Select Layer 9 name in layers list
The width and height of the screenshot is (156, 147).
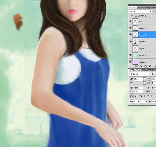[142, 35]
